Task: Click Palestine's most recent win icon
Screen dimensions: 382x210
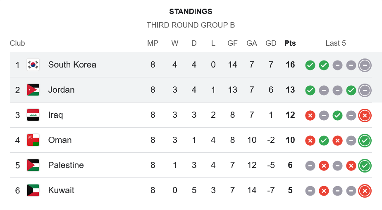Action: click(x=365, y=166)
